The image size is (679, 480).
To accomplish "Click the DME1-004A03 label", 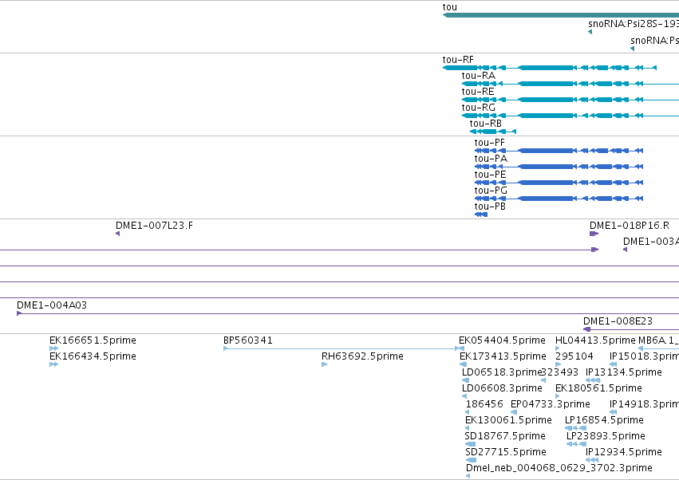I will [52, 305].
